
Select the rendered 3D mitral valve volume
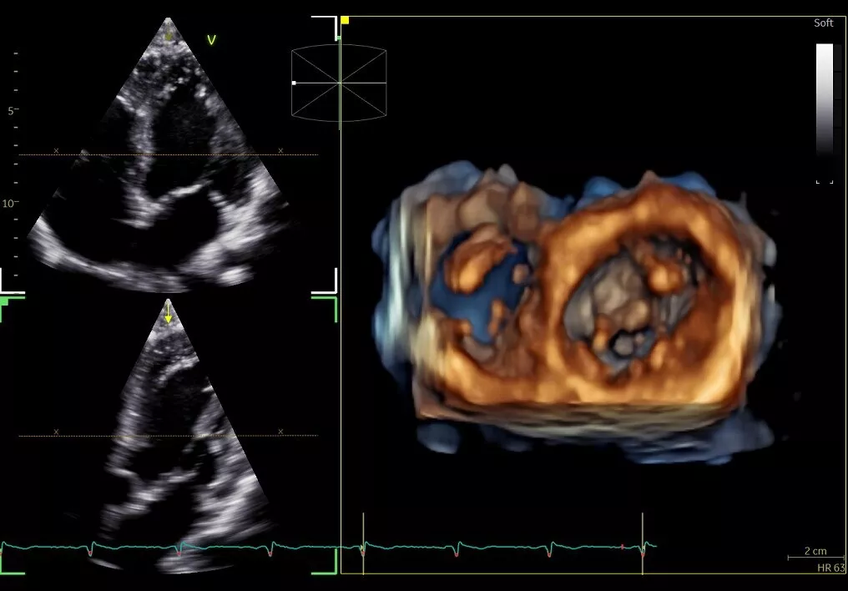coord(578,314)
